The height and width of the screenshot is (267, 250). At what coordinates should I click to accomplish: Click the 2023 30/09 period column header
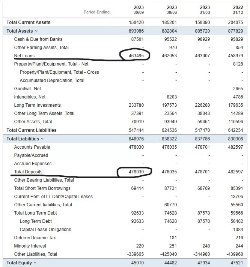[x=139, y=10]
